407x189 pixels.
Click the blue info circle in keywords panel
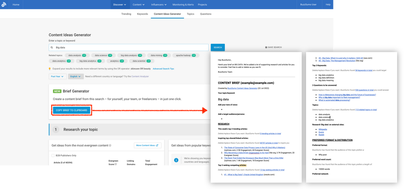176,160
